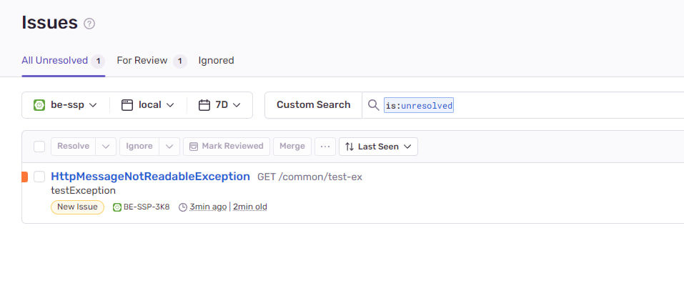Screen dimensions: 684x306
Task: Click the search magnifier icon
Action: 373,105
